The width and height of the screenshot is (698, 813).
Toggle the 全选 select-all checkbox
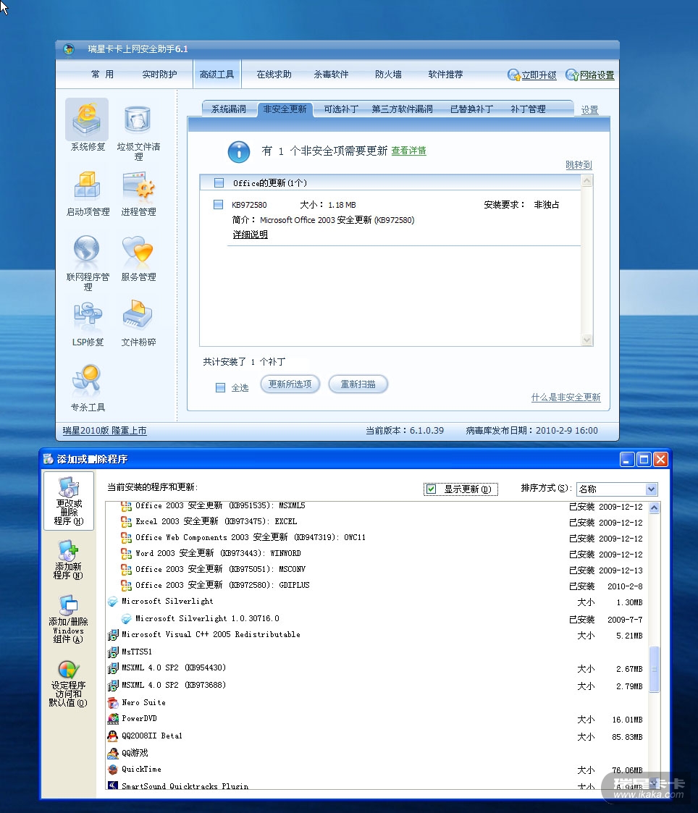point(220,388)
